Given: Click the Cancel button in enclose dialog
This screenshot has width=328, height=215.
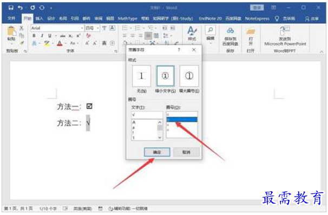Looking at the screenshot, I should point(186,152).
